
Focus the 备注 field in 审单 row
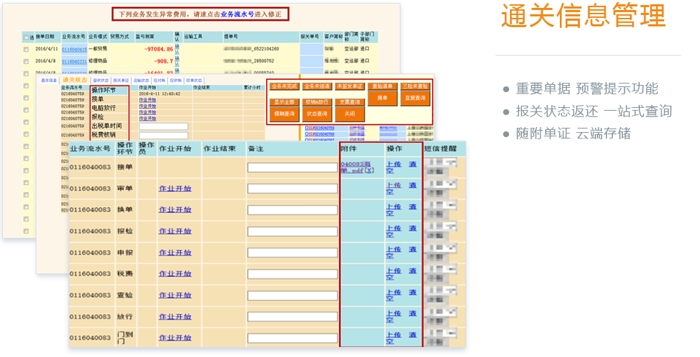(292, 188)
